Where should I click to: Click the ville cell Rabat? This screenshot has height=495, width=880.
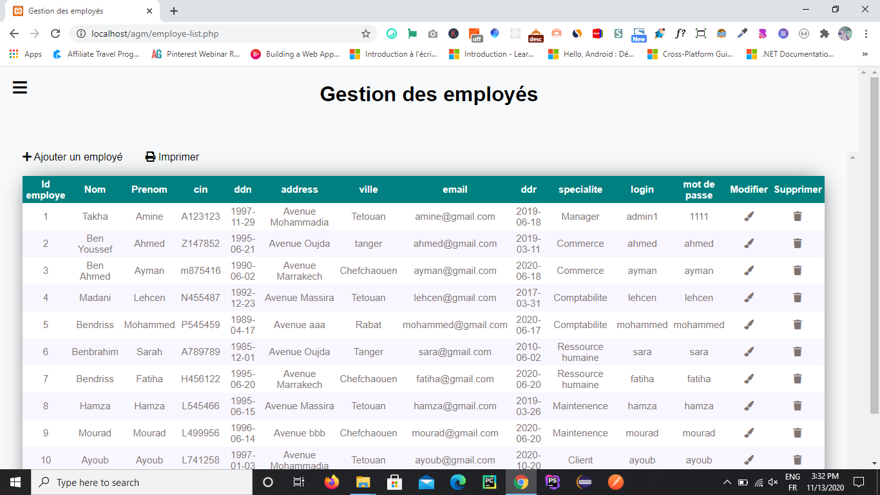click(x=368, y=325)
